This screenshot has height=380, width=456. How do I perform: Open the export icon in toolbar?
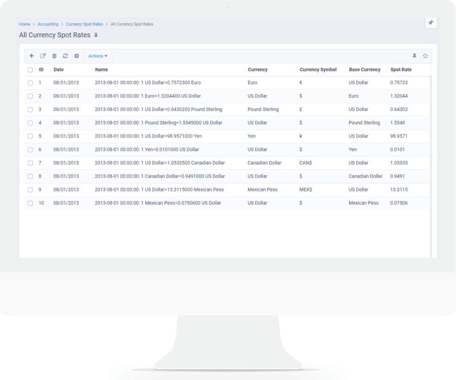coord(43,56)
